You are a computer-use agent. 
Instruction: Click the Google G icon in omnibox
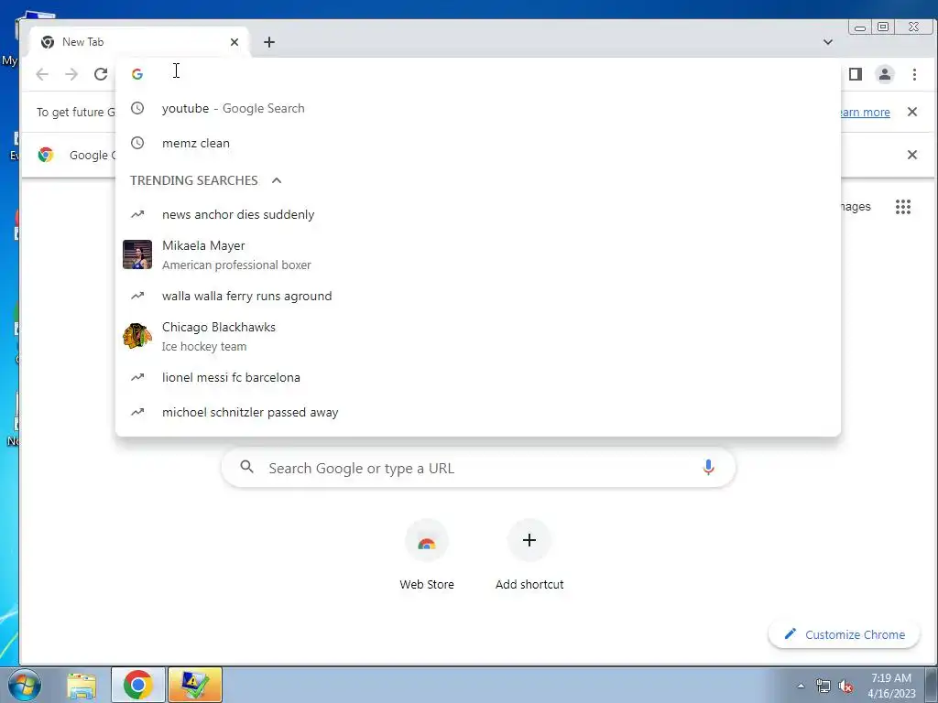click(x=137, y=74)
